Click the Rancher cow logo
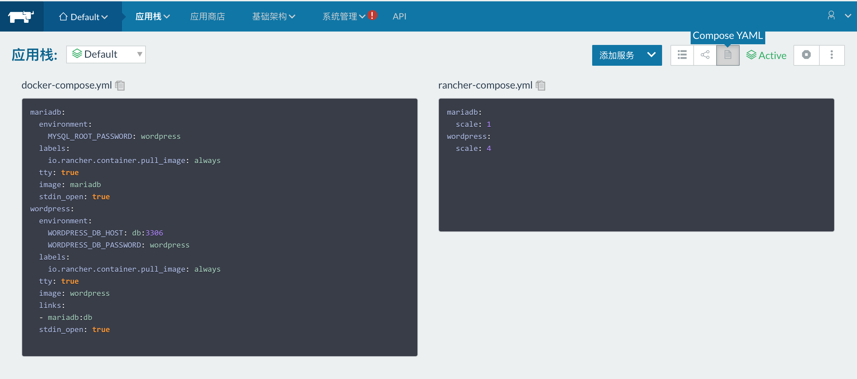Screen dimensions: 857x379 (21, 16)
